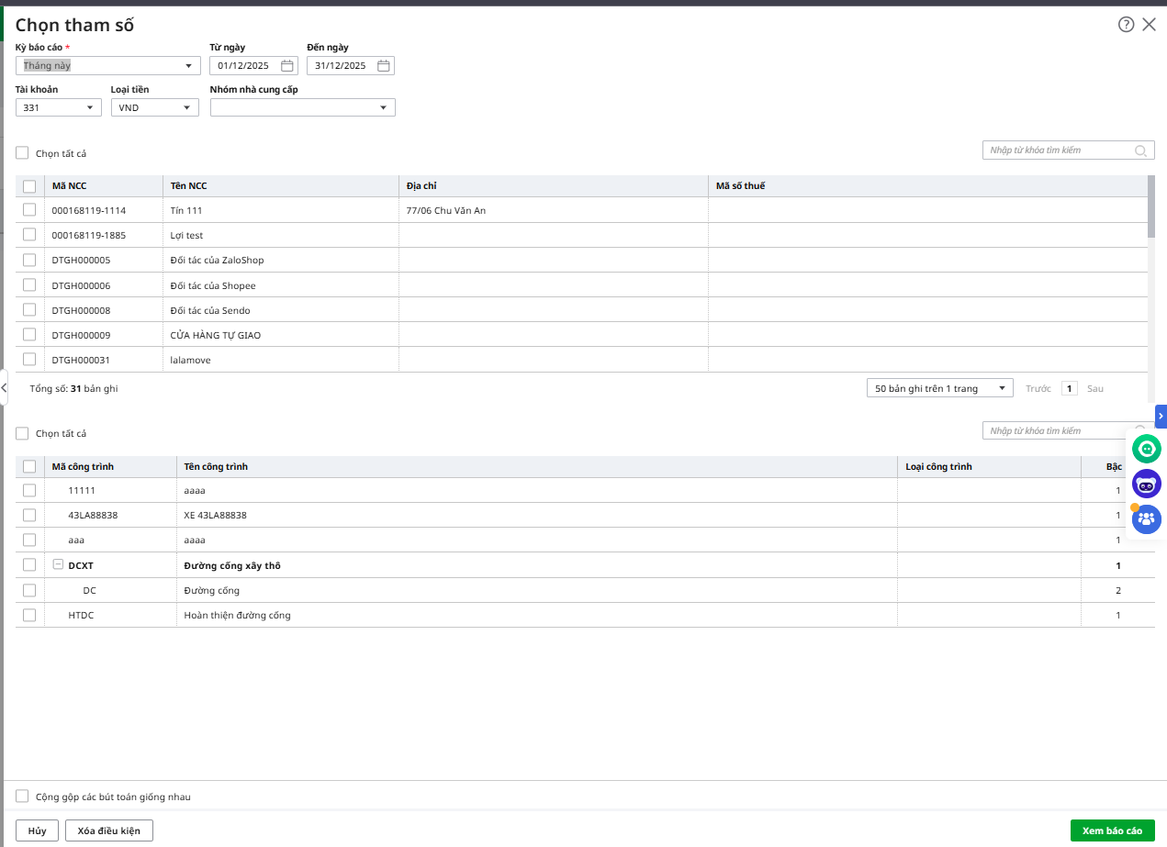Open calendar picker for Từ ngày

tap(287, 66)
